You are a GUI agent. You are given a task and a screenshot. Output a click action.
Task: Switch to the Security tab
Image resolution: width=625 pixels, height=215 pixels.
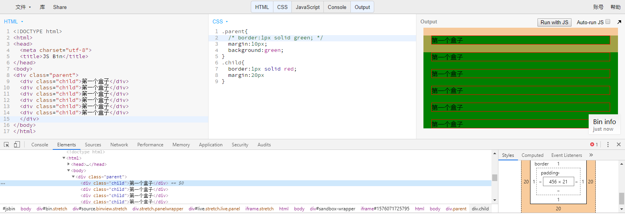pyautogui.click(x=240, y=144)
